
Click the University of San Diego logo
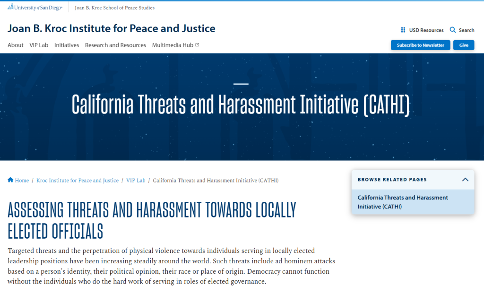pos(35,8)
